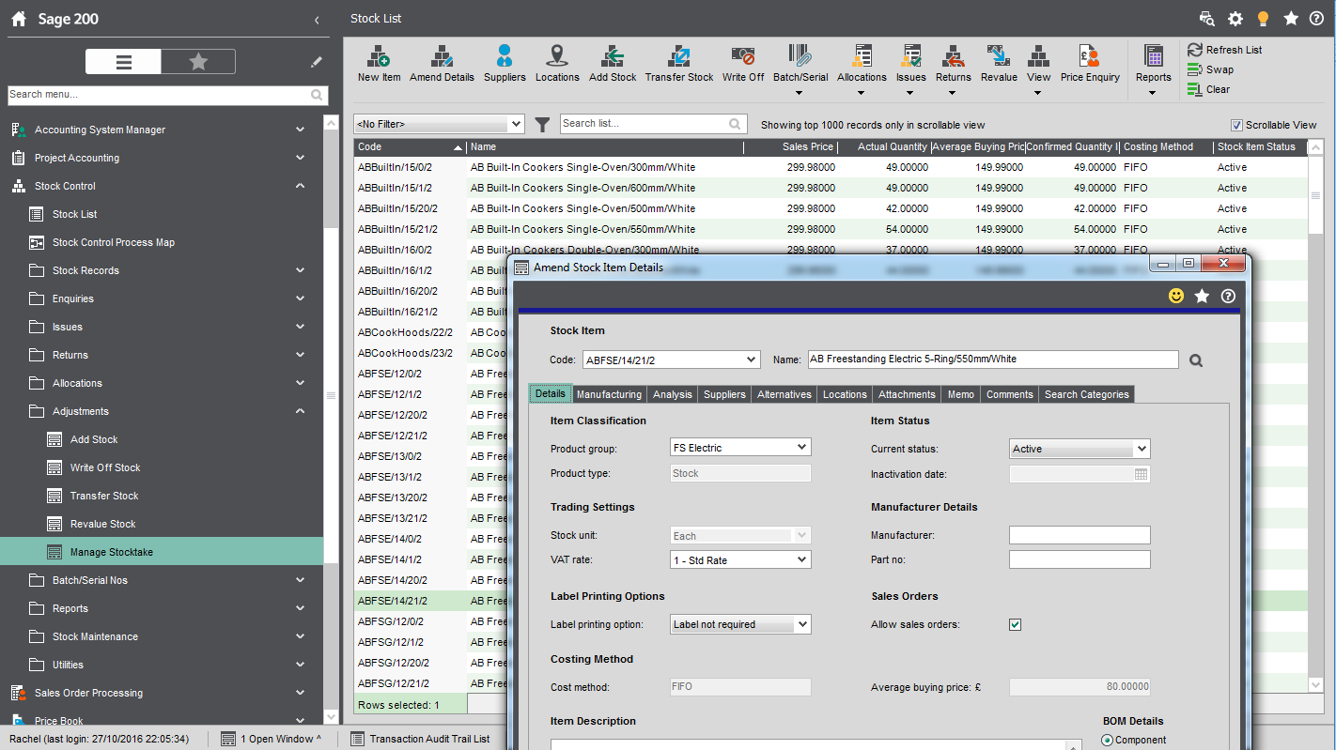Viewport: 1336px width, 750px height.
Task: Click the Clear button
Action: (1208, 89)
